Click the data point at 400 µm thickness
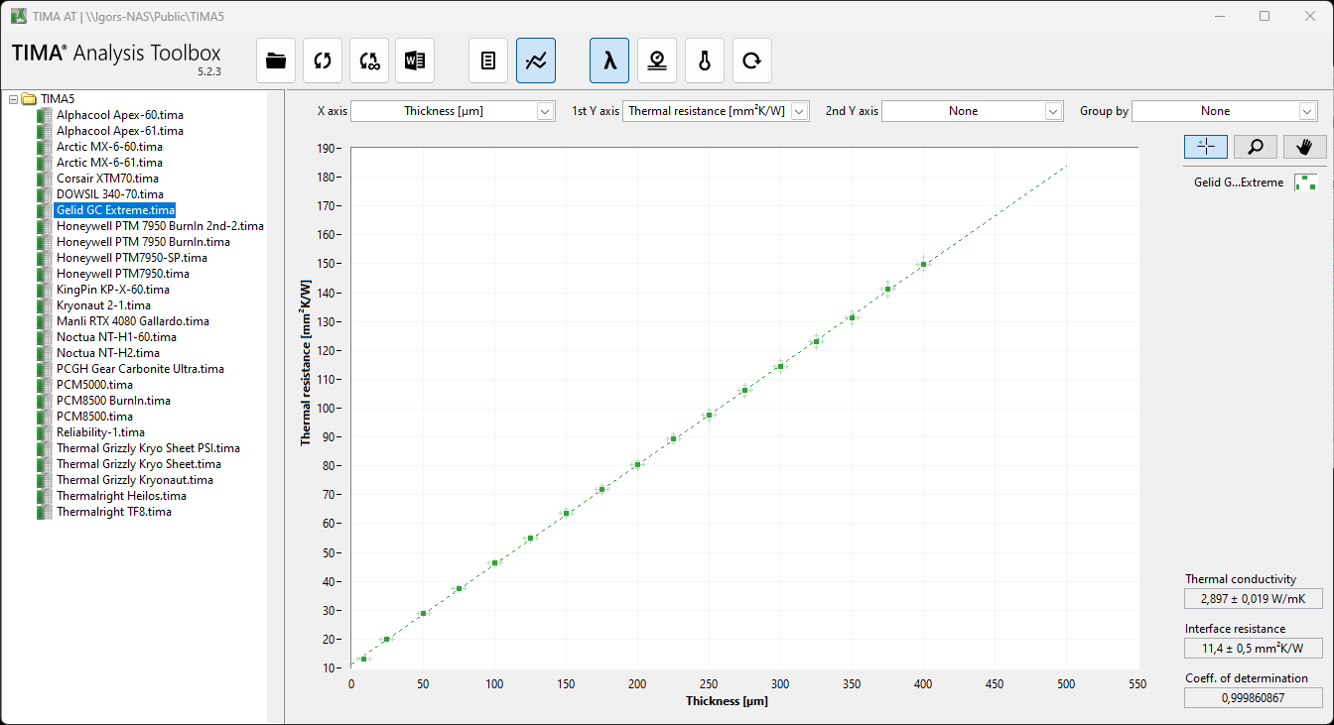Viewport: 1334px width, 725px height. point(923,264)
